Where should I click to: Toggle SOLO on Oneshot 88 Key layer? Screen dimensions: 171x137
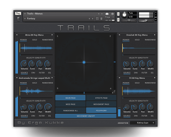point(137,40)
